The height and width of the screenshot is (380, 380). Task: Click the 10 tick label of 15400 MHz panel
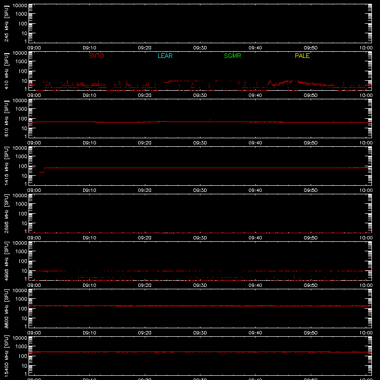point(24,366)
